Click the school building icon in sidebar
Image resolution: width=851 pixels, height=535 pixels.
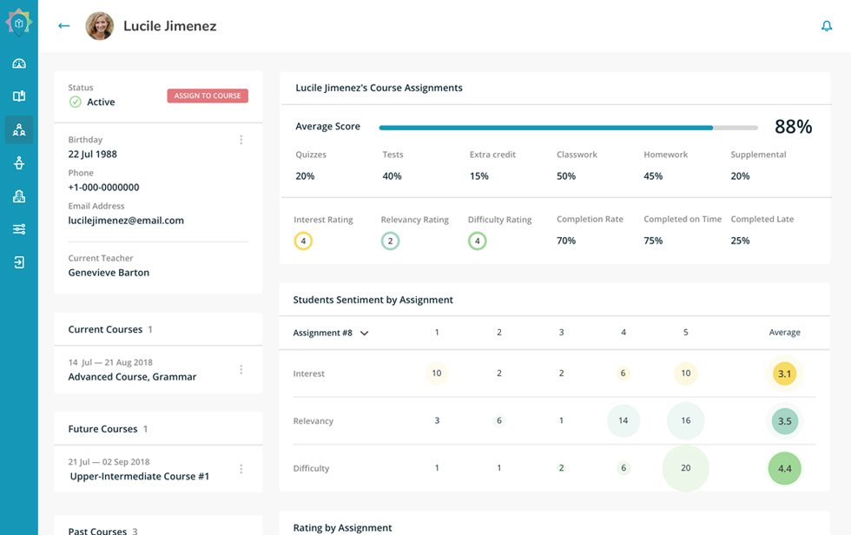19,195
